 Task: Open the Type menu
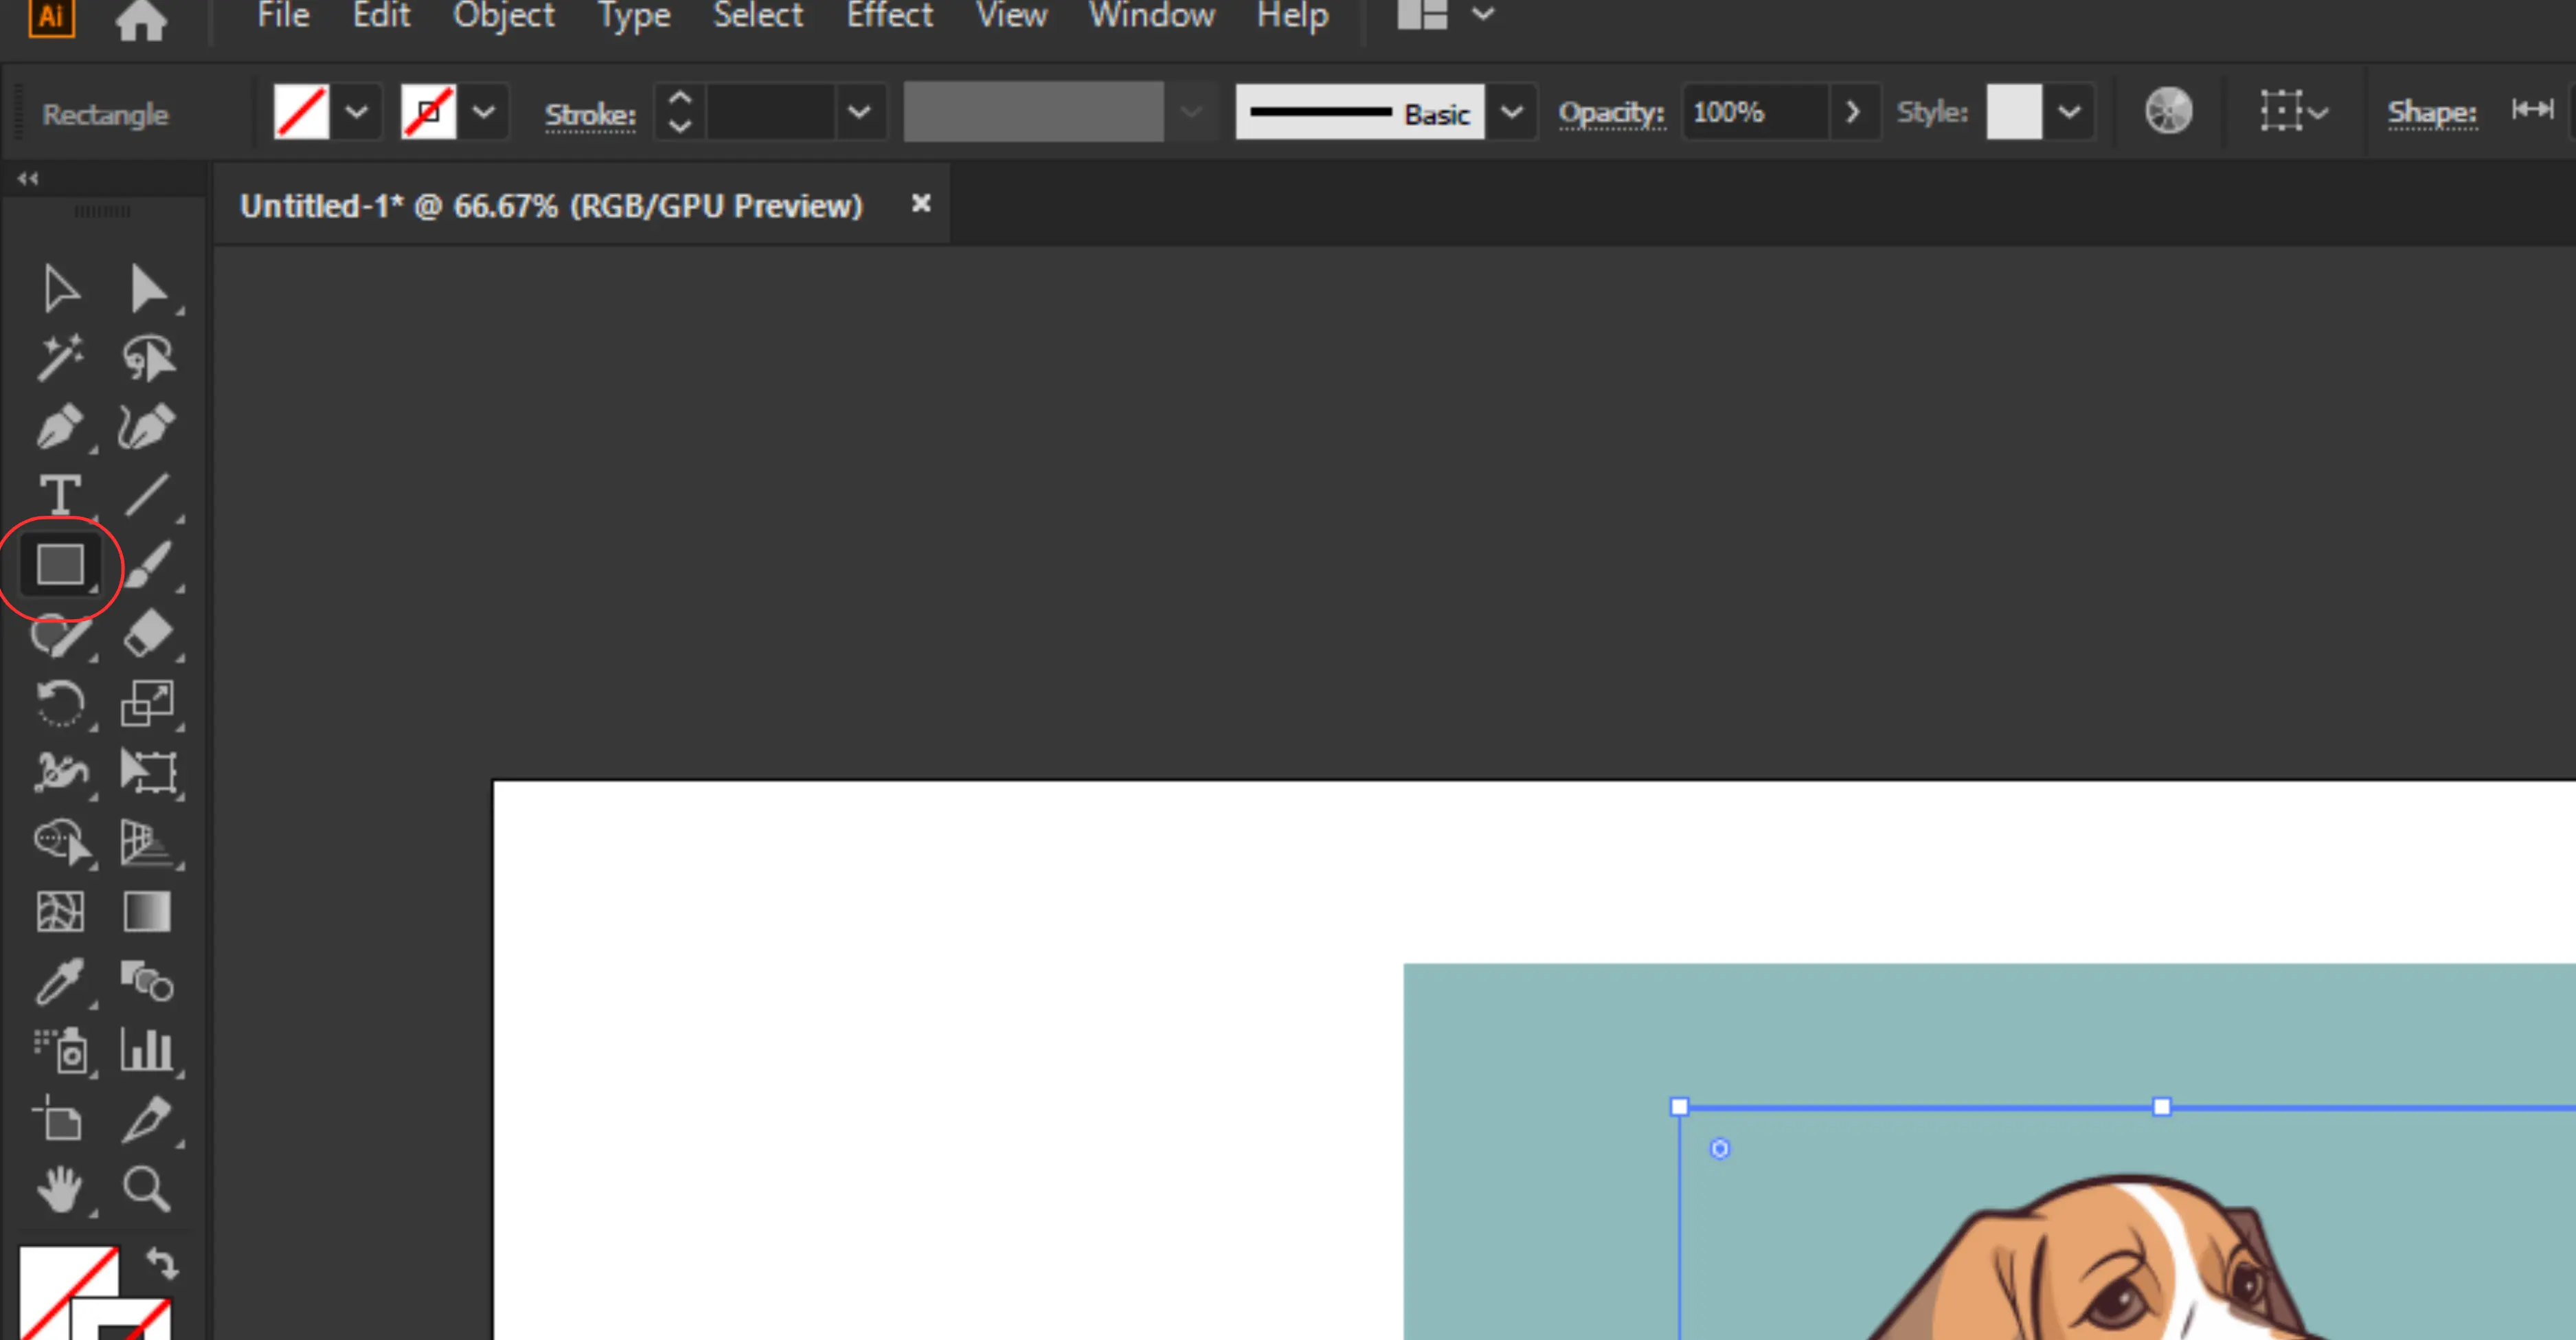tap(634, 16)
